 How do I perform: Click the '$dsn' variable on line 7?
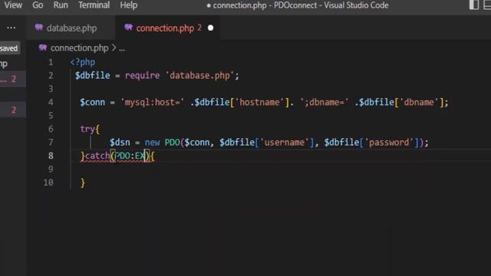pyautogui.click(x=120, y=143)
